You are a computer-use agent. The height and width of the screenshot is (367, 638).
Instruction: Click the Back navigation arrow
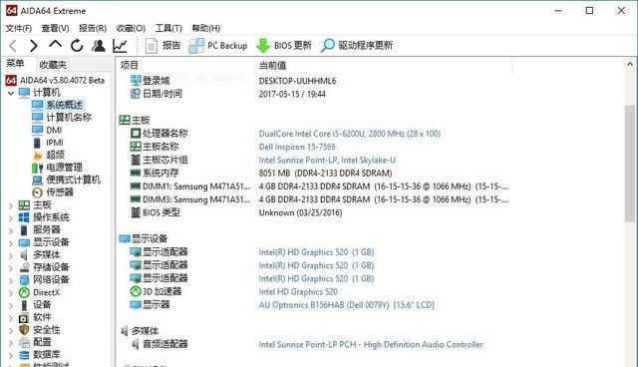(13, 46)
